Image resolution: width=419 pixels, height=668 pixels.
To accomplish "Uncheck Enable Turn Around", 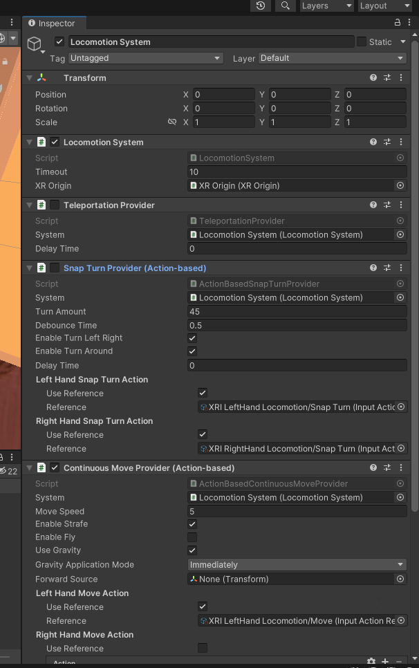I will point(192,351).
